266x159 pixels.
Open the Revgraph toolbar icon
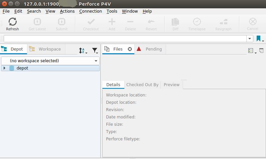(x=223, y=22)
